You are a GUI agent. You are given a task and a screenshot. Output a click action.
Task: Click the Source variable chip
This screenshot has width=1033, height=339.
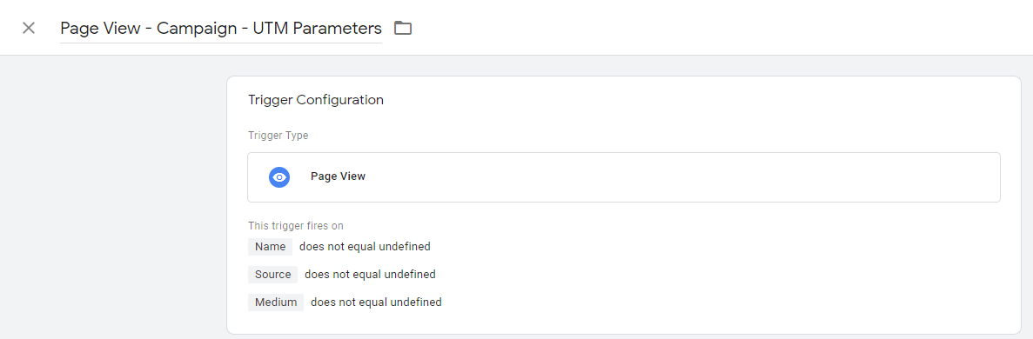click(x=272, y=275)
